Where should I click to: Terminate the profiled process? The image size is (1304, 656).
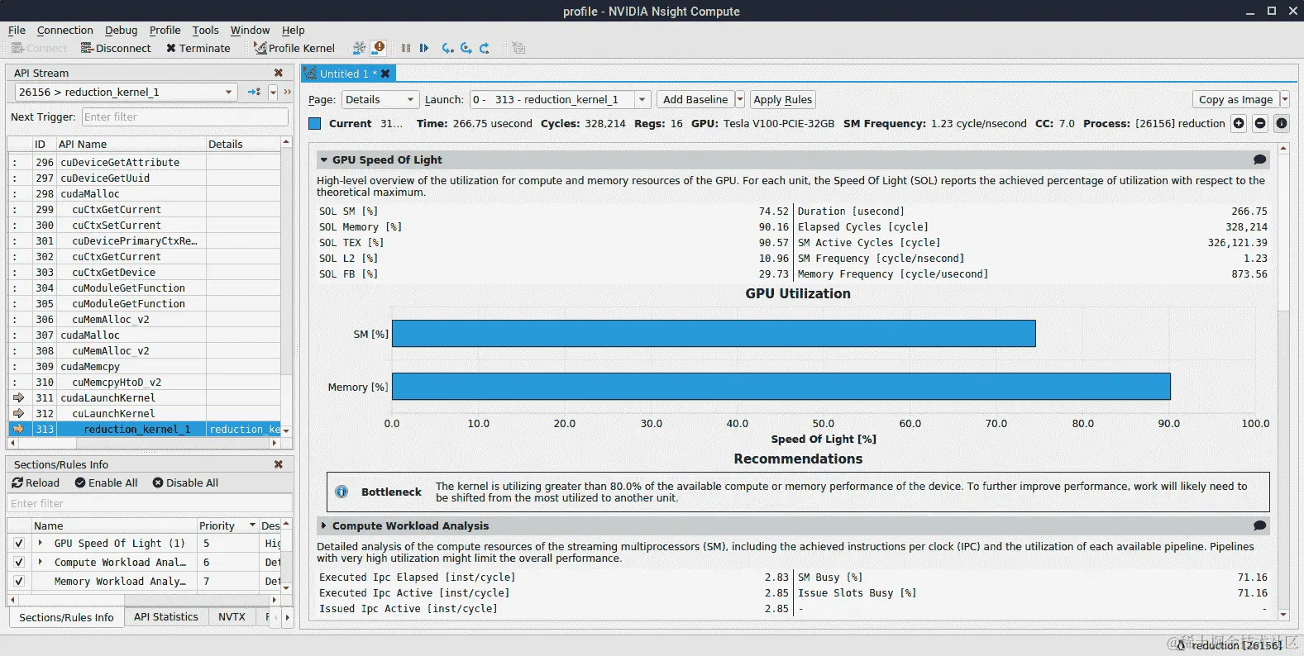pos(198,48)
